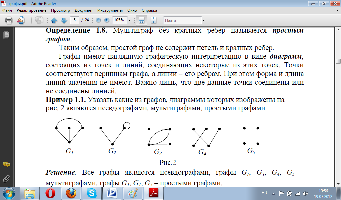Click the power plug tray icon
The height and width of the screenshot is (200, 341).
[289, 193]
